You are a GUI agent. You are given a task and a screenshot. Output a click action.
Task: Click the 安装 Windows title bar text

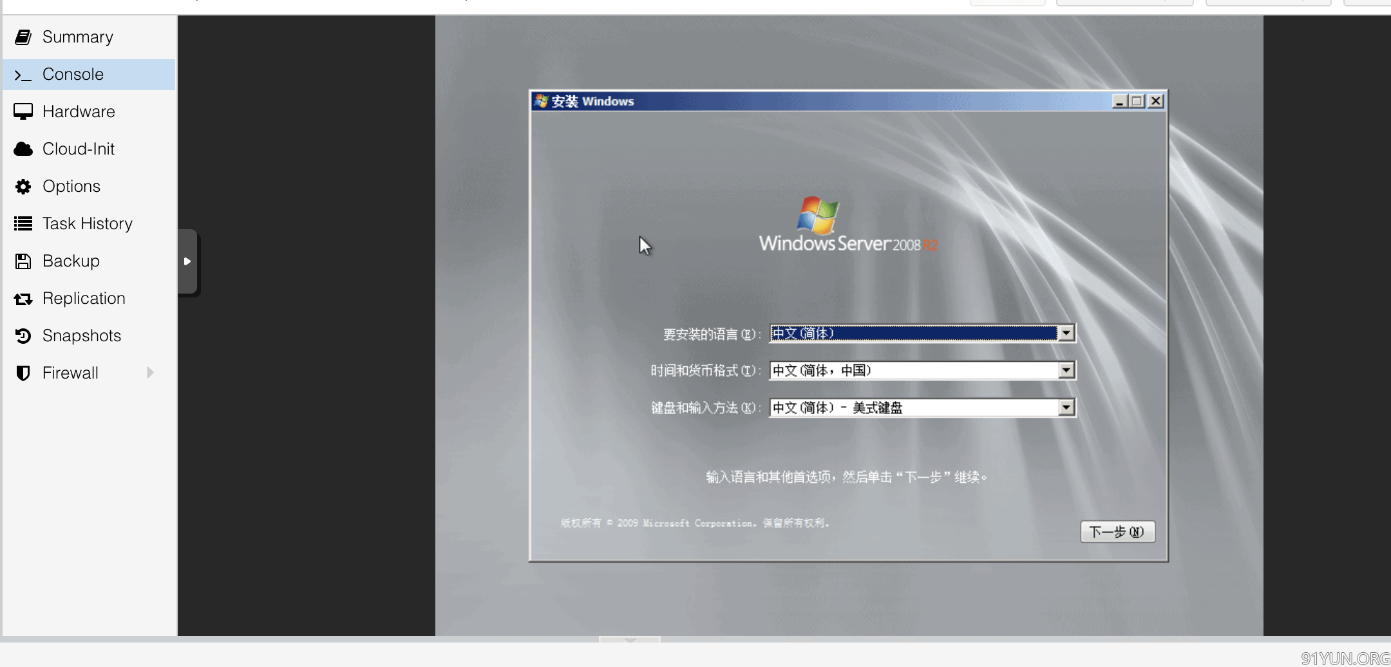(x=593, y=101)
